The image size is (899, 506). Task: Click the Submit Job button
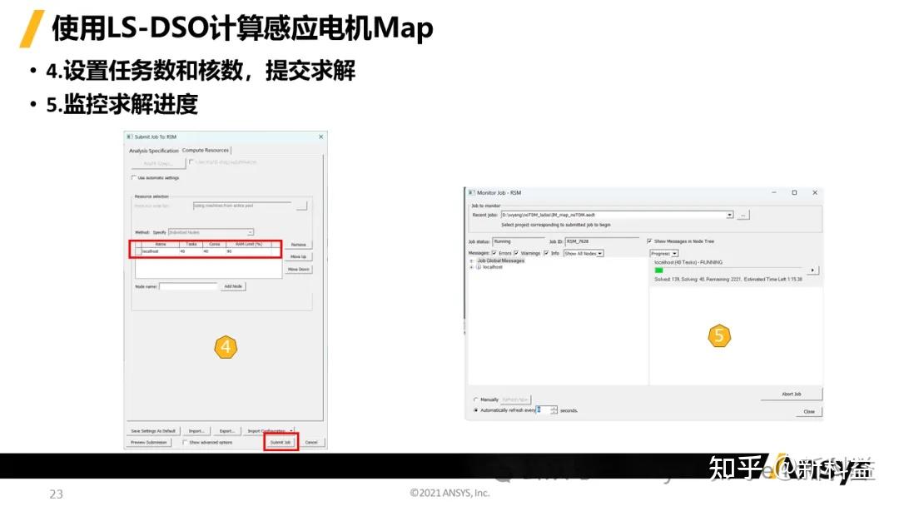281,443
